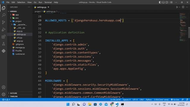Open runtime.txt in the explorer
The width and height of the screenshot is (190, 107).
[20, 54]
